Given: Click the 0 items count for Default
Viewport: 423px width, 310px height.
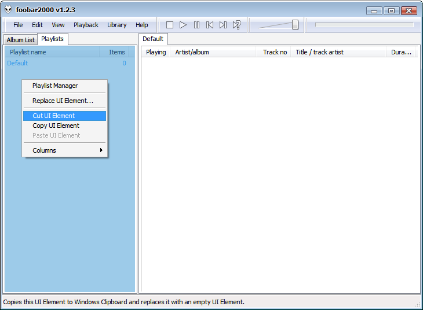Looking at the screenshot, I should point(124,63).
